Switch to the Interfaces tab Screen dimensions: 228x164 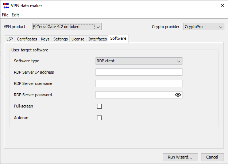pos(97,39)
